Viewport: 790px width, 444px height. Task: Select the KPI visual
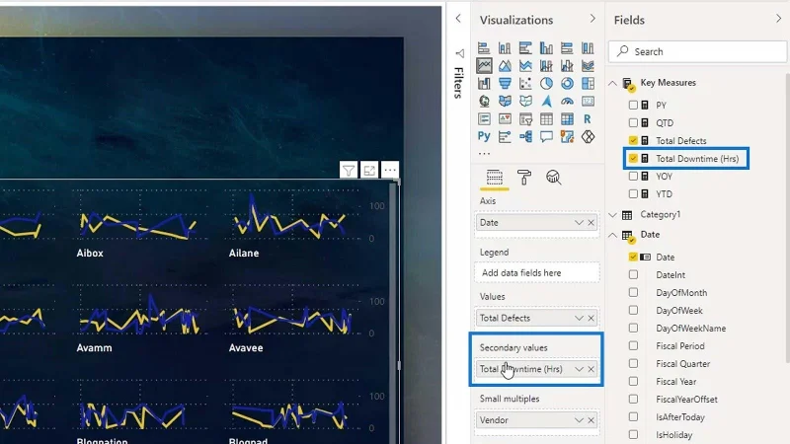tap(505, 118)
